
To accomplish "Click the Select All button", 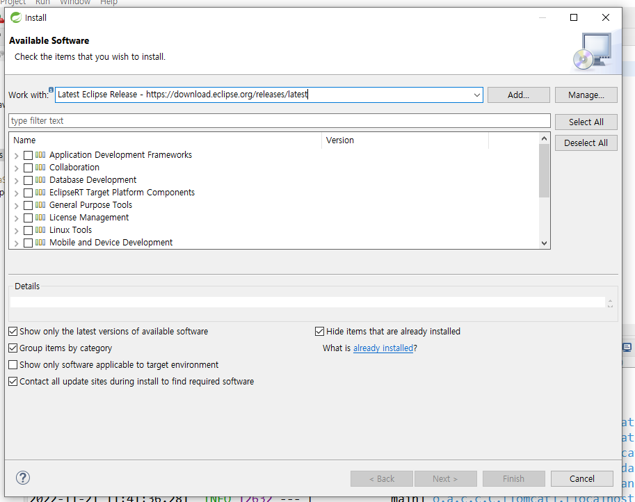I will click(586, 122).
